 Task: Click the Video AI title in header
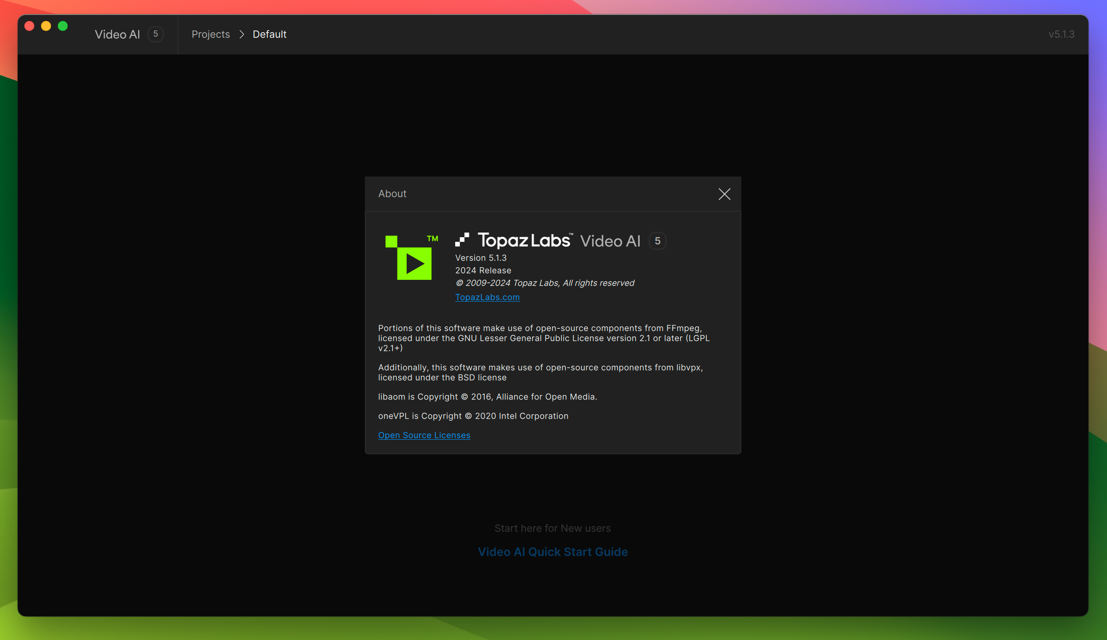pos(117,34)
